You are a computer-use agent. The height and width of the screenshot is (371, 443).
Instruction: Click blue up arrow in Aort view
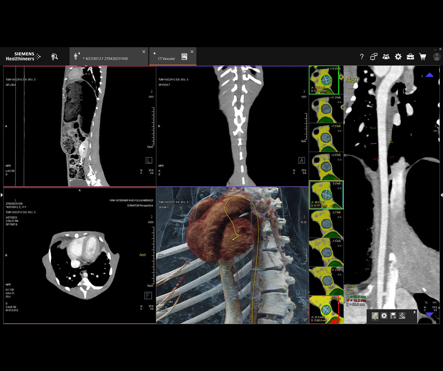click(429, 75)
